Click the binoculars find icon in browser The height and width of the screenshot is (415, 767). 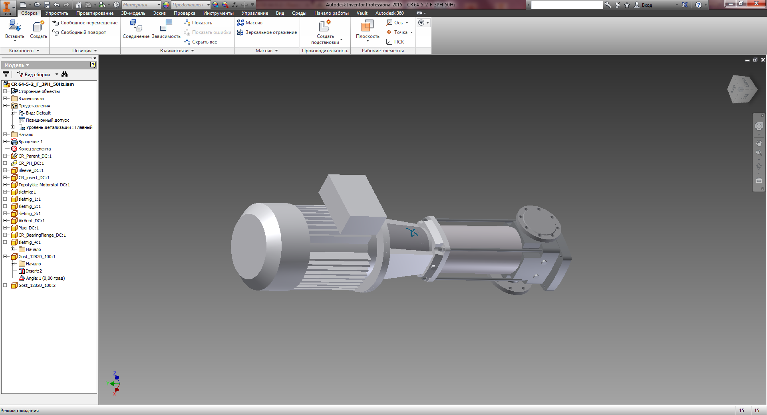coord(65,74)
